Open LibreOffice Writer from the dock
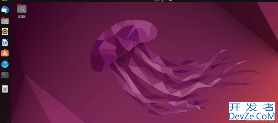The height and width of the screenshot is (123, 278). pos(5,43)
